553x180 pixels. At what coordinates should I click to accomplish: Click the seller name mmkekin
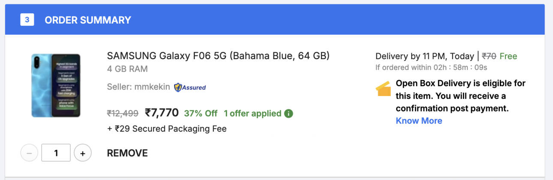pos(153,87)
